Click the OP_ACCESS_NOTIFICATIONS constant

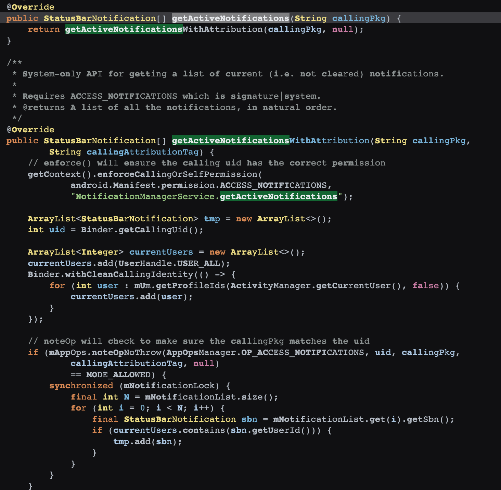coord(303,353)
